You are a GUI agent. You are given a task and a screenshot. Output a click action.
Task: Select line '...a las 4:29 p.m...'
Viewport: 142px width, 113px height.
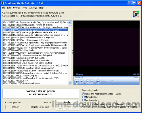pos(35,76)
